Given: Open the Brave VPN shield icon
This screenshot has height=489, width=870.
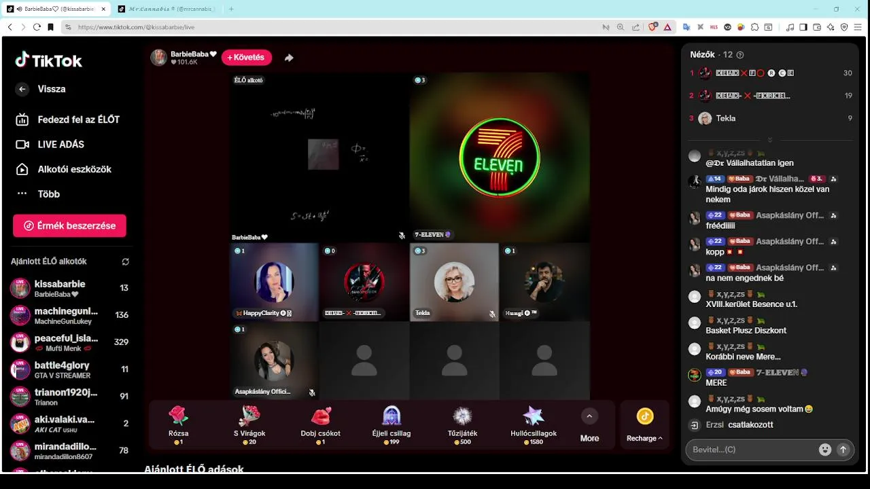Looking at the screenshot, I should pos(844,27).
